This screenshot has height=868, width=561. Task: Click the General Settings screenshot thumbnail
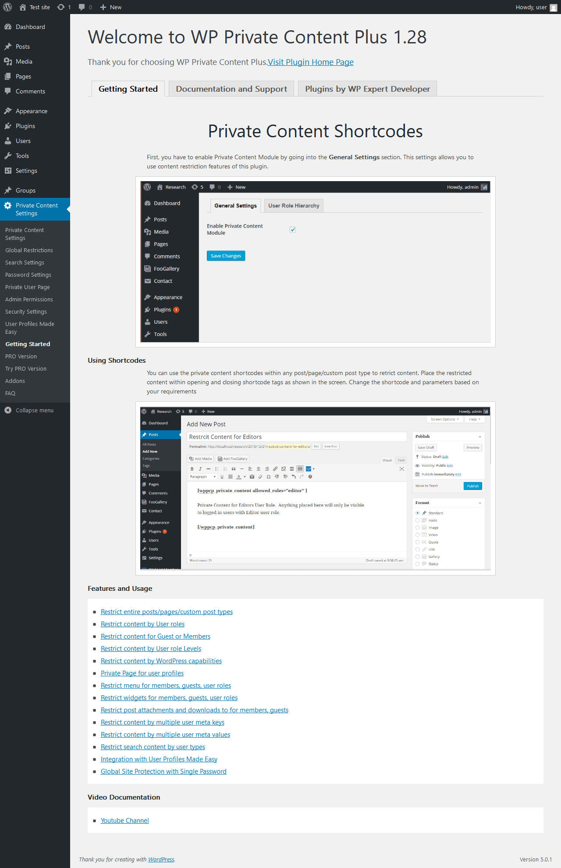click(316, 262)
